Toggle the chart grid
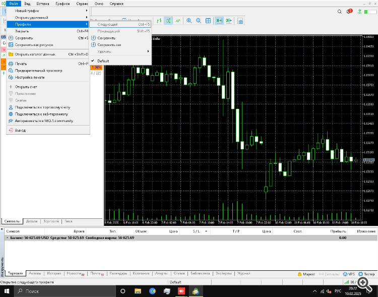Screen dimensions: 378x297 click(208, 21)
